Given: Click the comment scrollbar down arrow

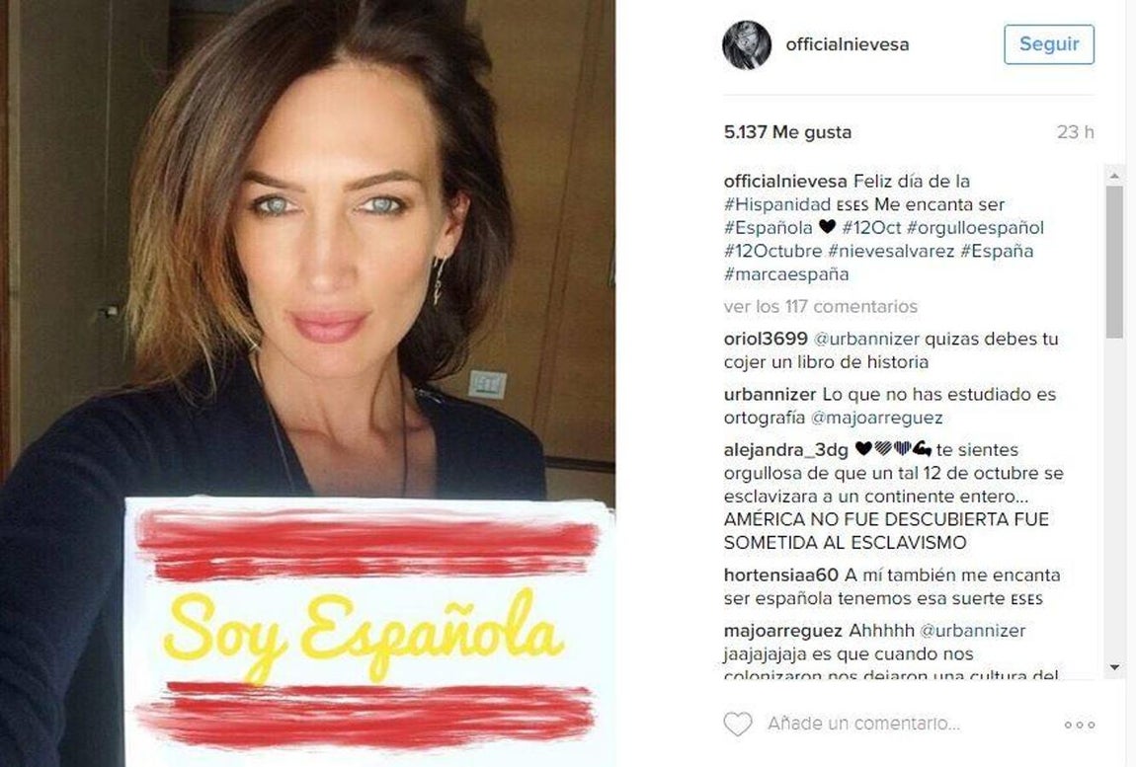Looking at the screenshot, I should 1114,667.
